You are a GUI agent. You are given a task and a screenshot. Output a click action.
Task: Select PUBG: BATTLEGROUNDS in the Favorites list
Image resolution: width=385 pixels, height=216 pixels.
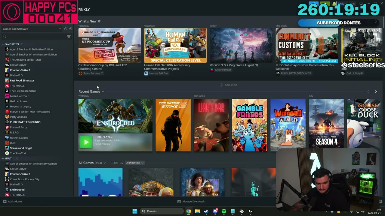click(25, 122)
